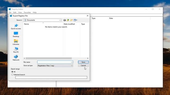Close the Export Registry File dialog
170x95 pixels.
point(88,16)
